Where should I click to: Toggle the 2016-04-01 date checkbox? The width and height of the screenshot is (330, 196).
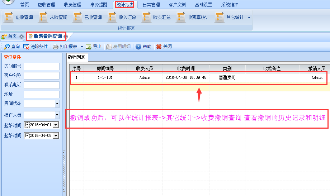tap(27, 125)
